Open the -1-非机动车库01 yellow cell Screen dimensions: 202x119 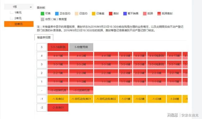(x=81, y=99)
